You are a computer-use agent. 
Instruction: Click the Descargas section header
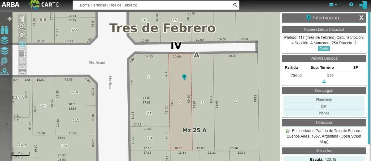pos(324,91)
